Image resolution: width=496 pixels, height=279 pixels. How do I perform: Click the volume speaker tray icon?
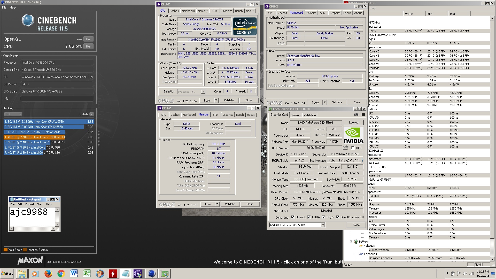pyautogui.click(x=465, y=274)
